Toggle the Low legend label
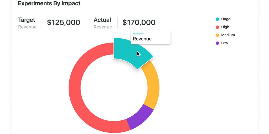Image resolution: width=269 pixels, height=134 pixels. [x=225, y=43]
